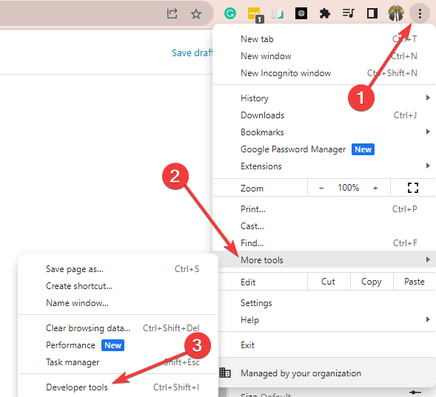Screen dimensions: 436x397
Task: Open the Chrome three-dot menu
Action: (x=420, y=13)
